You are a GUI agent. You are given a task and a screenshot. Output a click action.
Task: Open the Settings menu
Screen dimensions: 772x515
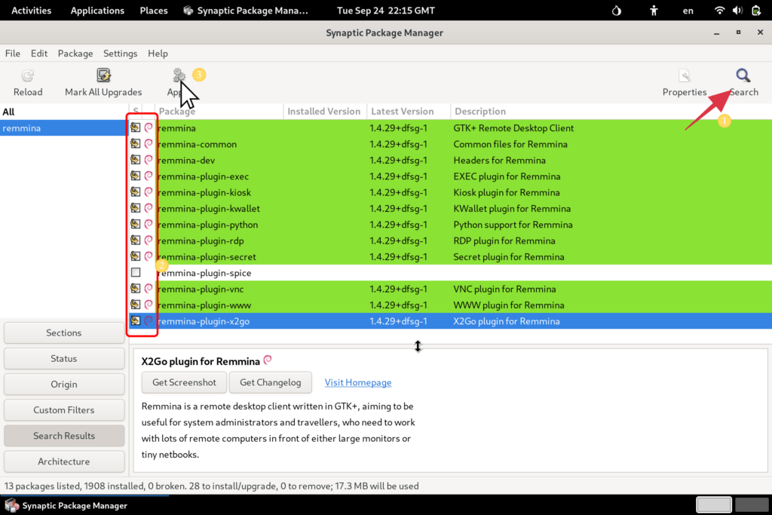tap(120, 54)
